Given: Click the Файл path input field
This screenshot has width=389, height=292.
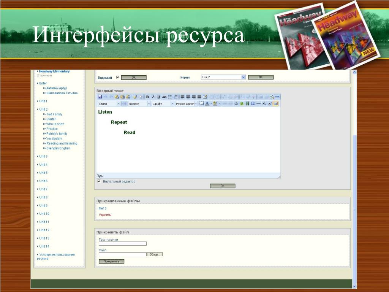Looking at the screenshot, I should tap(123, 254).
